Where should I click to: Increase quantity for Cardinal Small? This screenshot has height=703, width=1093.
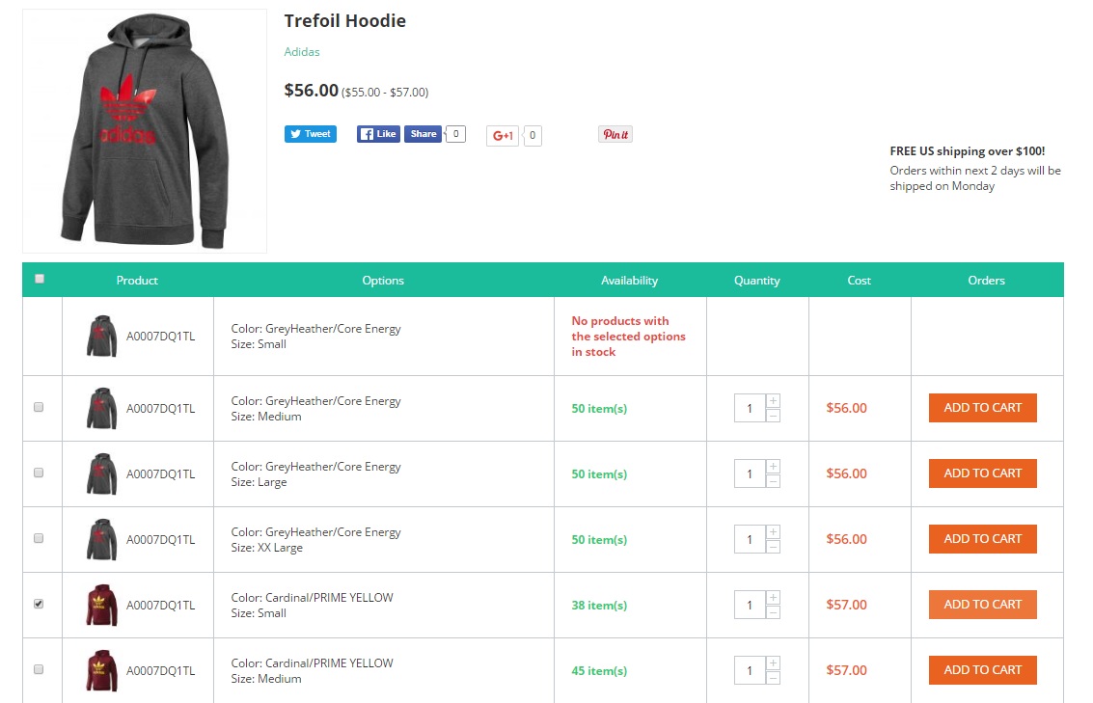pyautogui.click(x=773, y=597)
